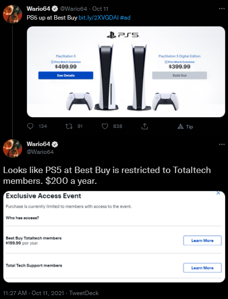Open more options on the second tweet
Viewport: 228px width, 299px height.
tap(222, 144)
